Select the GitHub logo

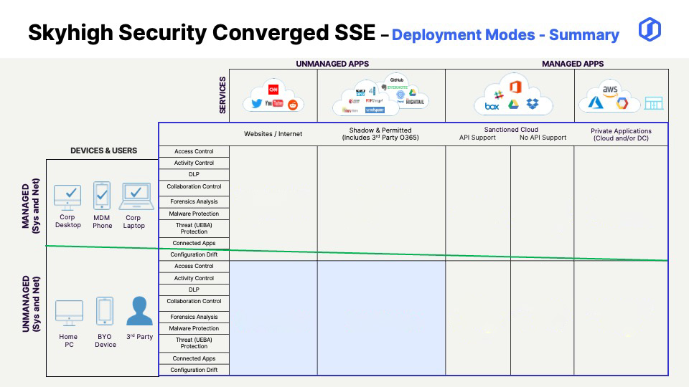395,78
